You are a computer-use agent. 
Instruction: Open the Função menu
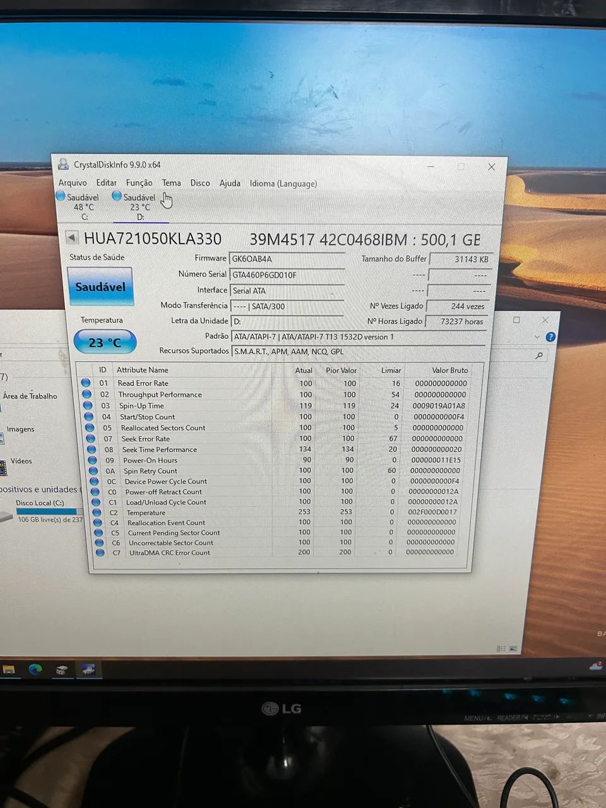click(139, 183)
